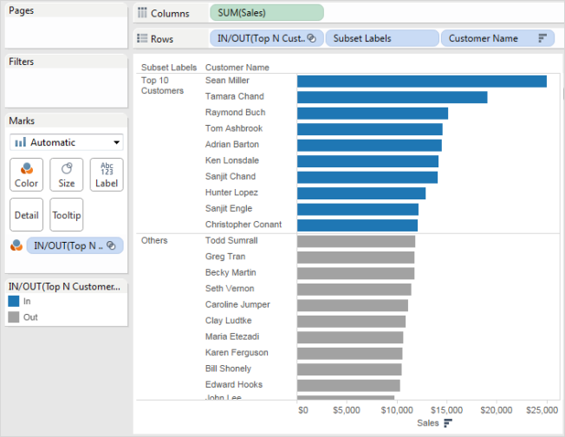Viewport: 565px width, 437px height.
Task: Click the blue In legend swatch
Action: pyautogui.click(x=13, y=301)
